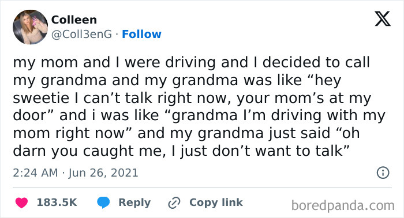Viewport: 404px width, 218px height.
Task: Click the Reply text button
Action: point(134,202)
